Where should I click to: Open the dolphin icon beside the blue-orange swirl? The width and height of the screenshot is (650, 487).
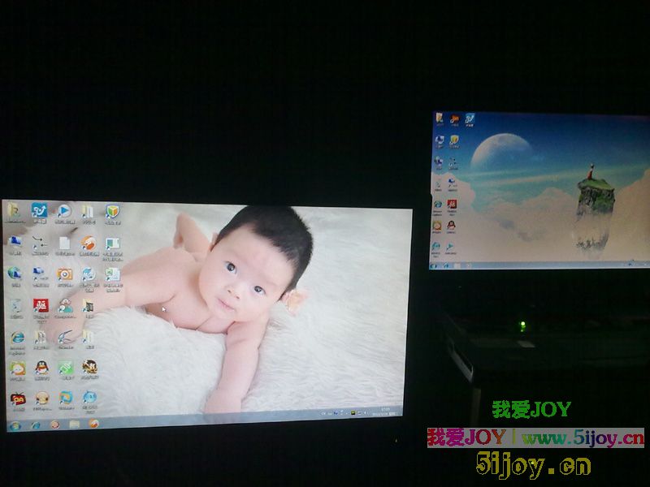(x=89, y=398)
